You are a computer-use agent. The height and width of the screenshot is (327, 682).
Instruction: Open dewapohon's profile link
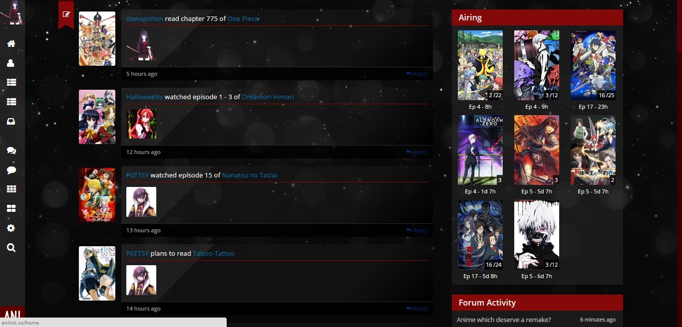[144, 18]
